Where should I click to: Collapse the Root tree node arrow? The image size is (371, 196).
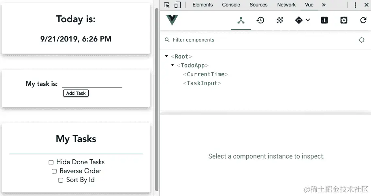pos(166,56)
